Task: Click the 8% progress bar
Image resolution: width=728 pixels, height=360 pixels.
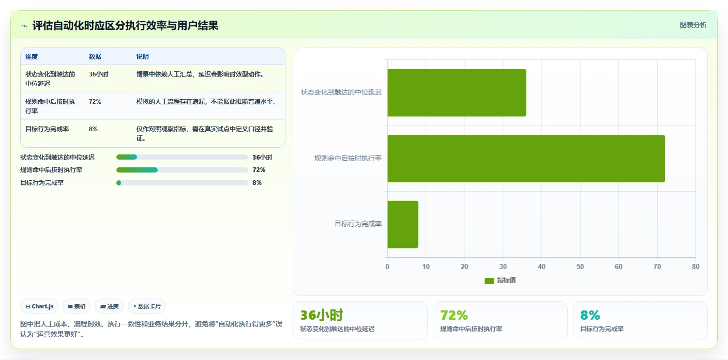Action: pyautogui.click(x=183, y=183)
